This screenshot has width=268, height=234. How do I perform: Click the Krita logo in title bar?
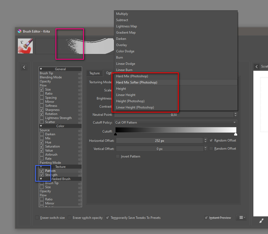click(19, 31)
